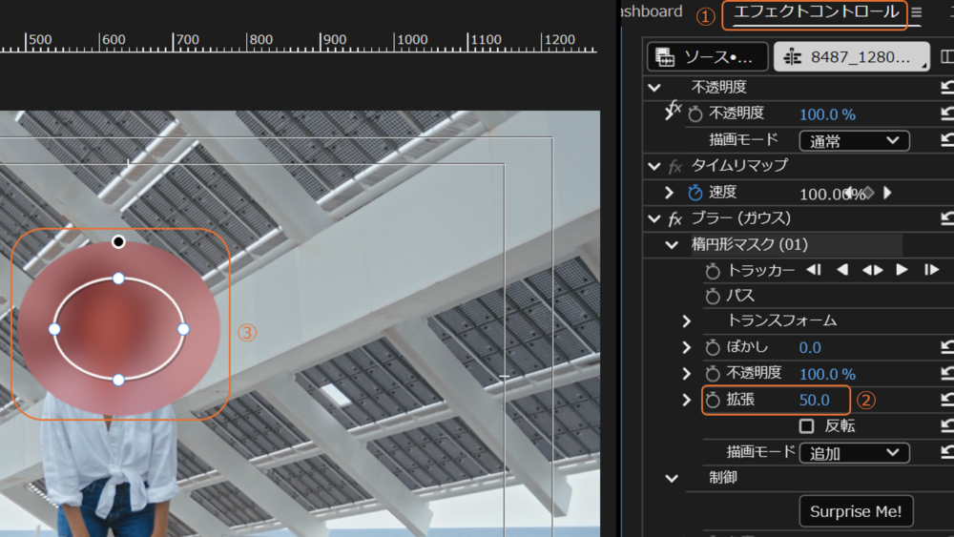Open mask tracking method options icon
Screen dimensions: 954x537
coord(873,270)
